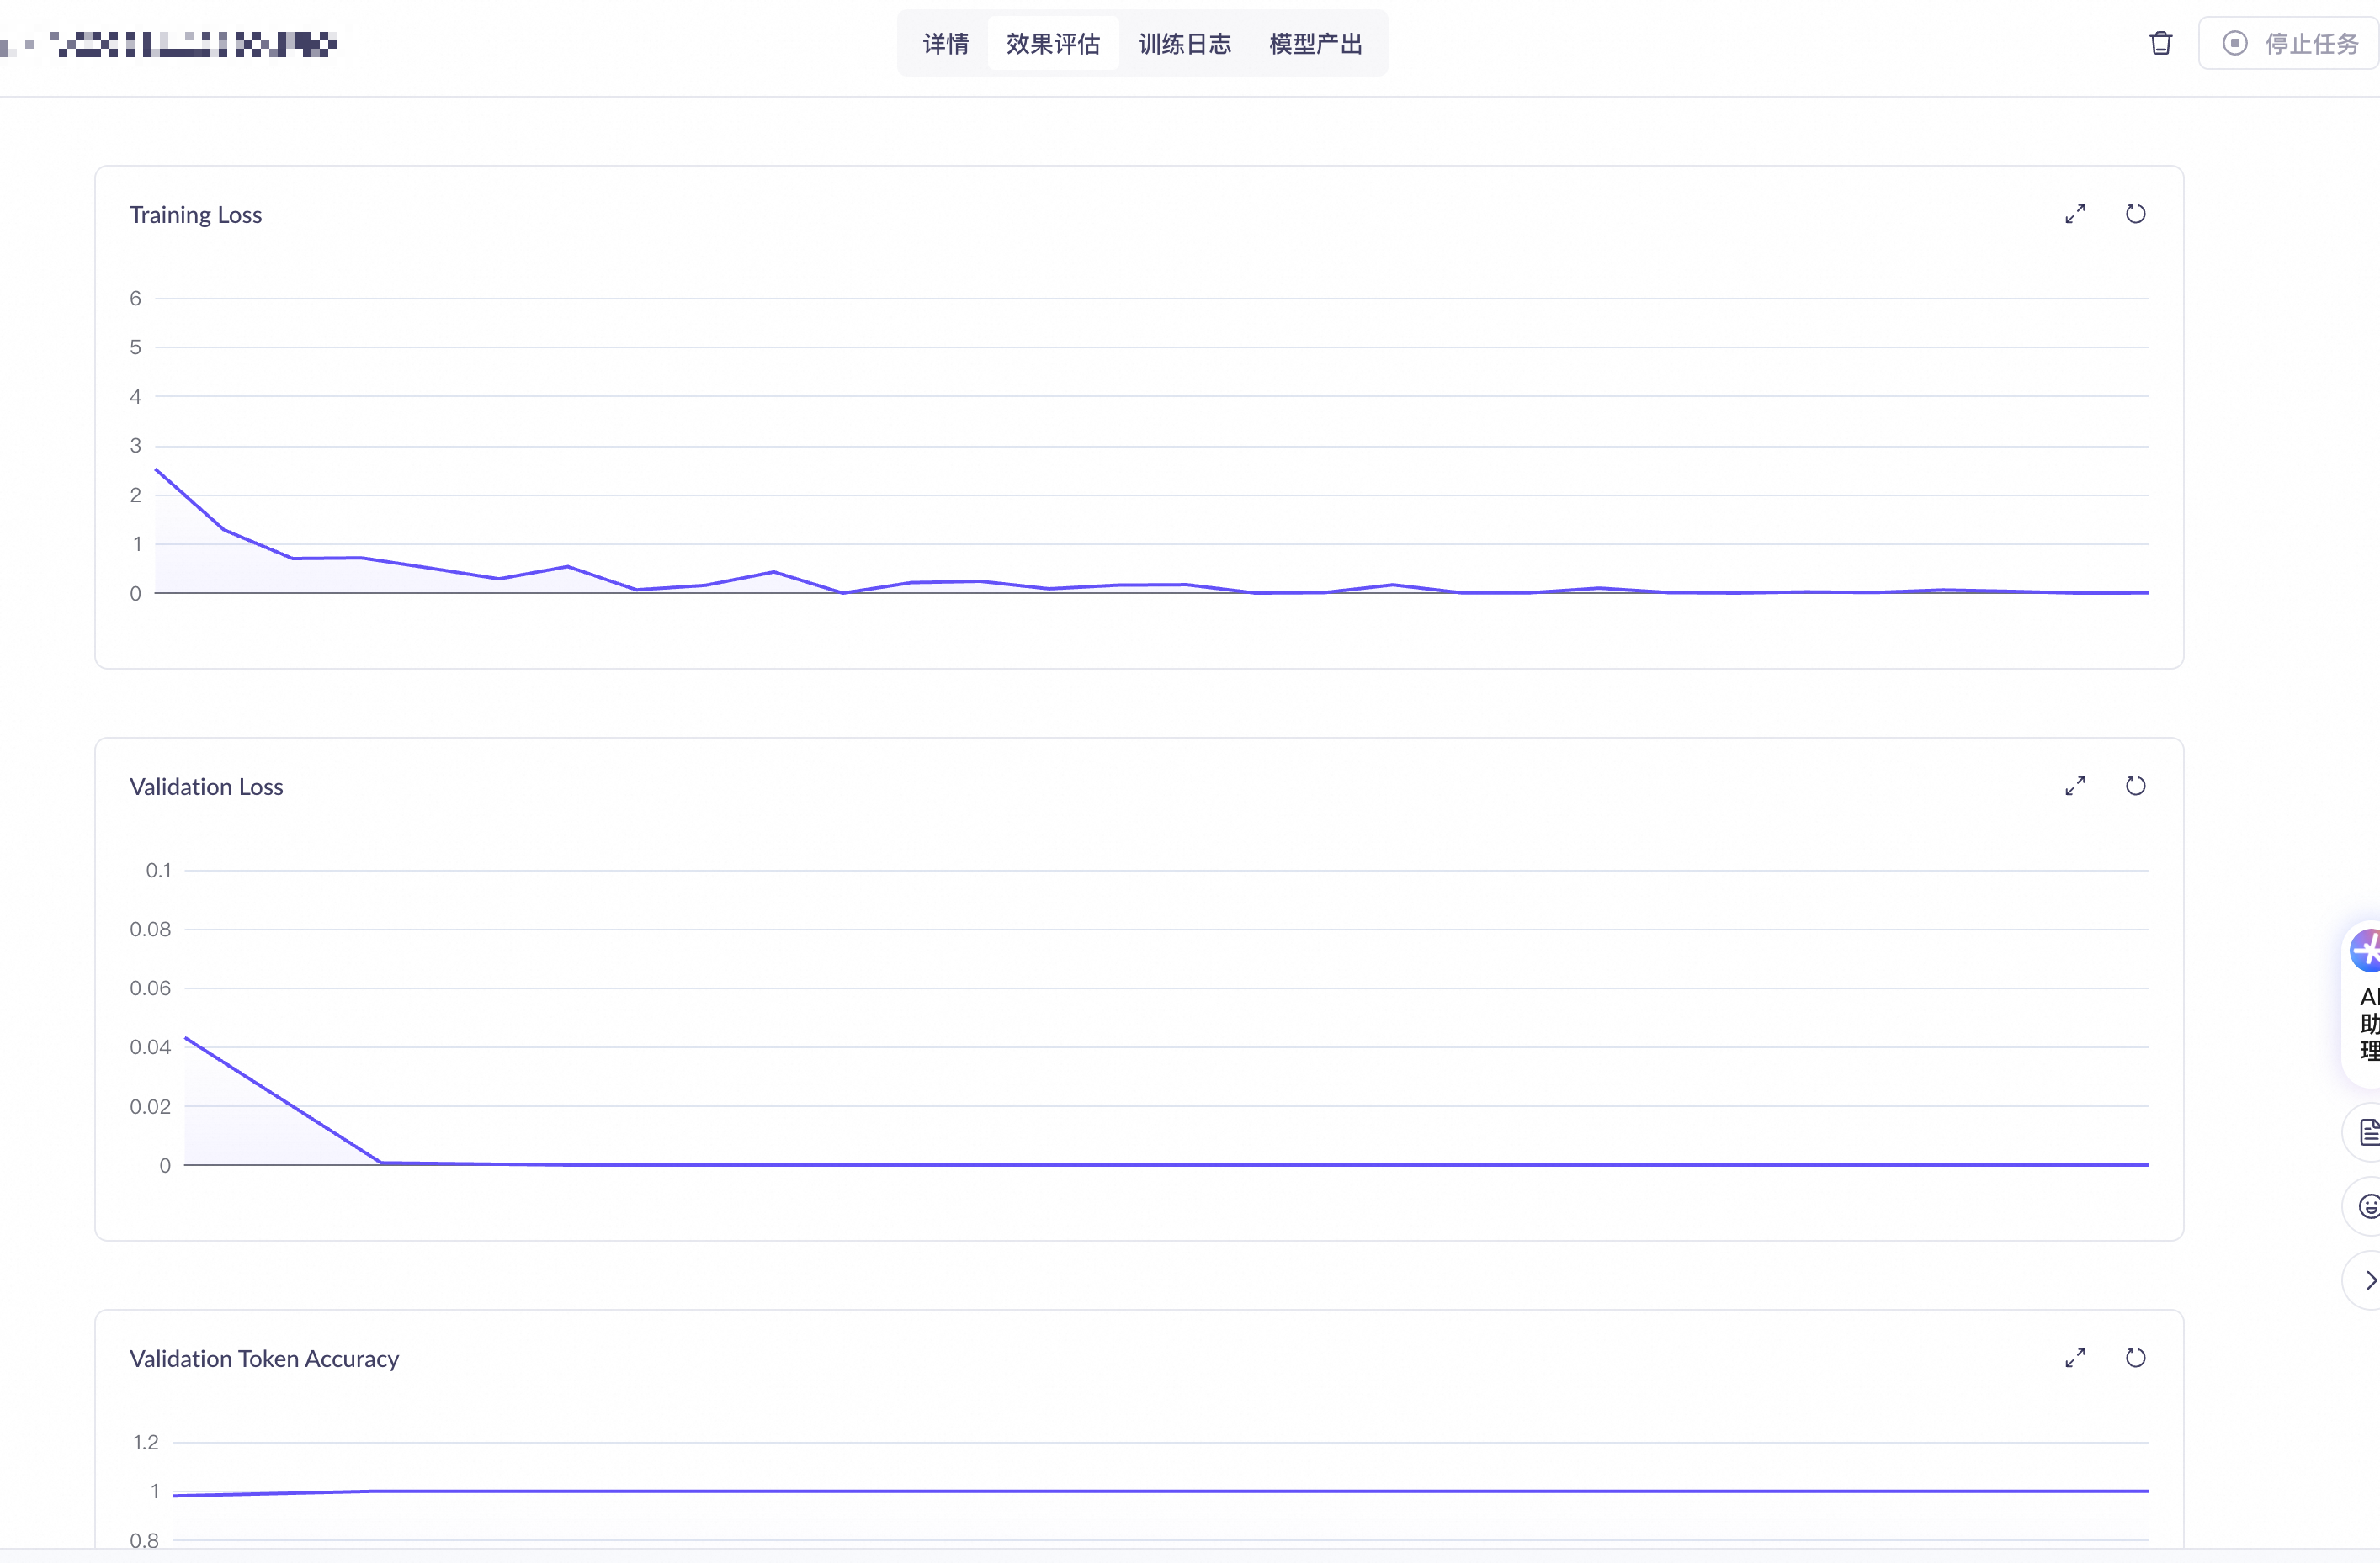Click the Validation Token Accuracy chart title

pyautogui.click(x=264, y=1359)
